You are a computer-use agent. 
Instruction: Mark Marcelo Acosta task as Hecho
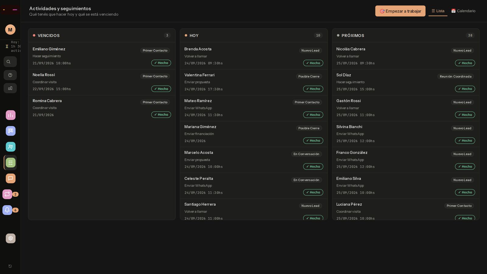click(x=313, y=167)
